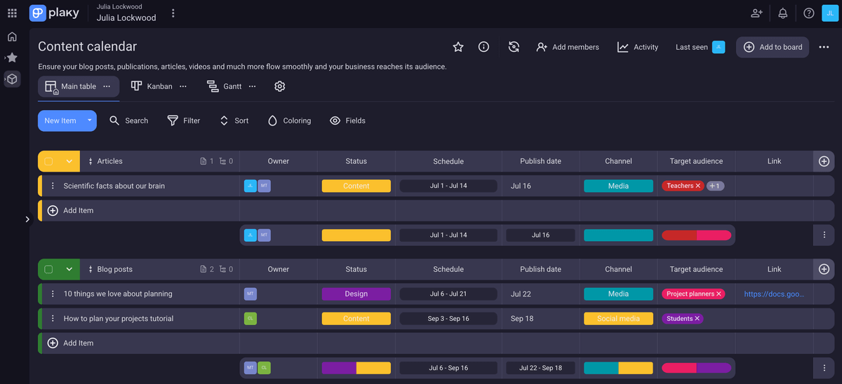Add a column to the Articles group
This screenshot has width=842, height=384.
click(824, 161)
